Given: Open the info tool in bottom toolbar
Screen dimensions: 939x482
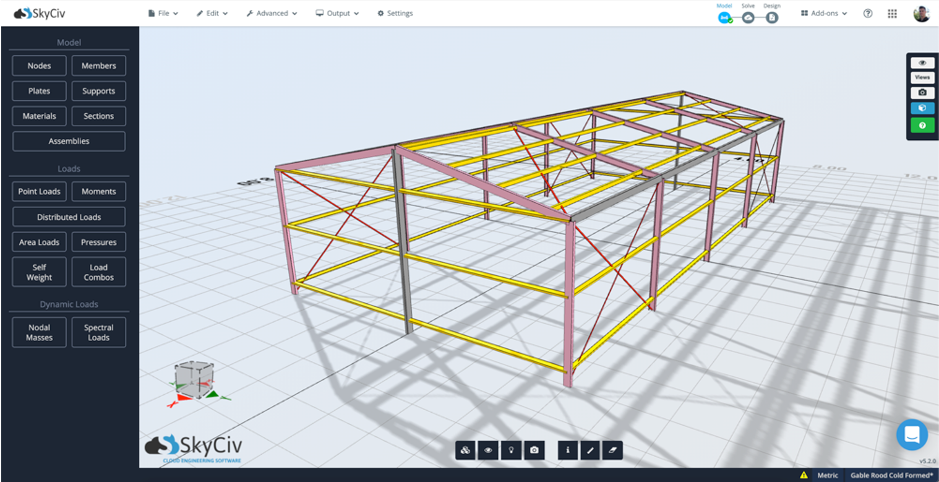Looking at the screenshot, I should click(567, 450).
